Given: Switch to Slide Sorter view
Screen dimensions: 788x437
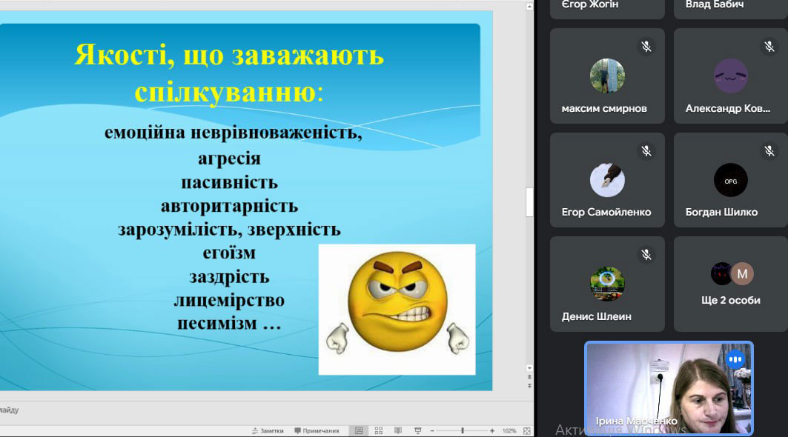Looking at the screenshot, I should tap(378, 430).
